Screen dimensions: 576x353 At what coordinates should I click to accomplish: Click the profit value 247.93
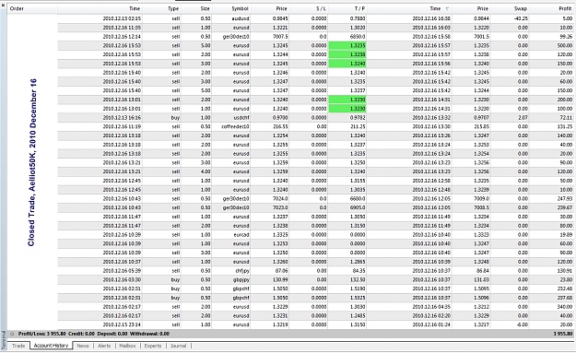[x=565, y=199]
